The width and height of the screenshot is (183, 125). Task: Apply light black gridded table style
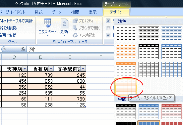point(149,69)
